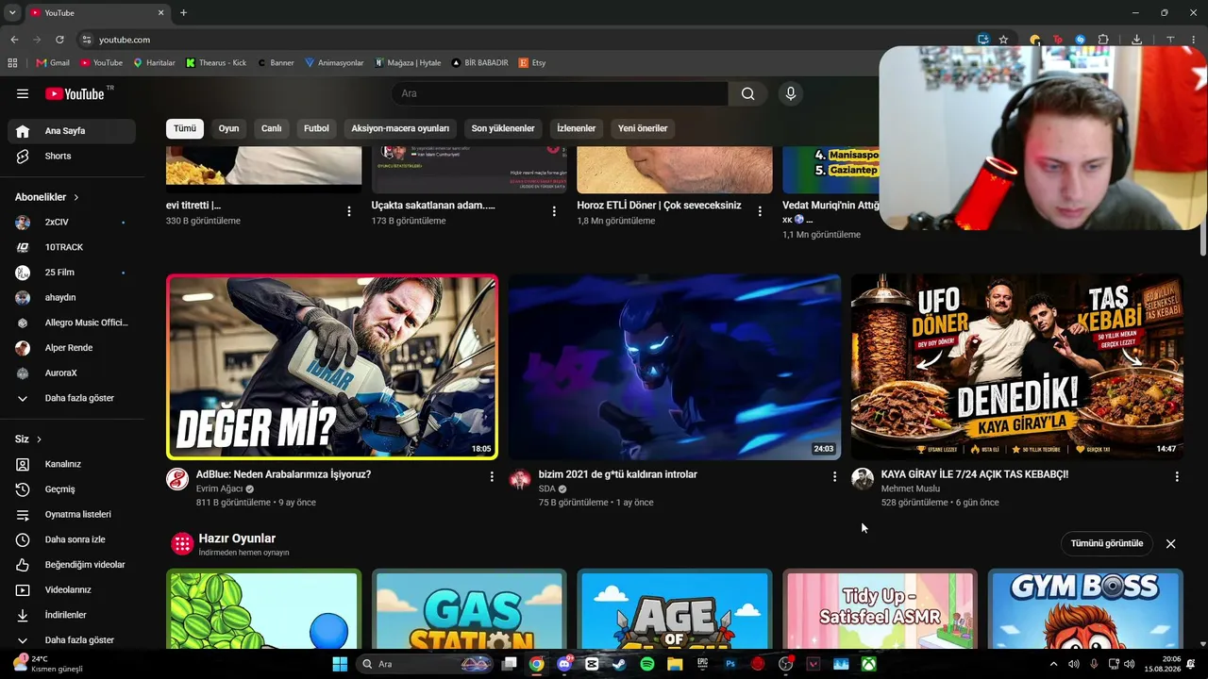Play the UFO Döner Taş Kebabı thumbnail
The image size is (1208, 679).
coord(1017,367)
